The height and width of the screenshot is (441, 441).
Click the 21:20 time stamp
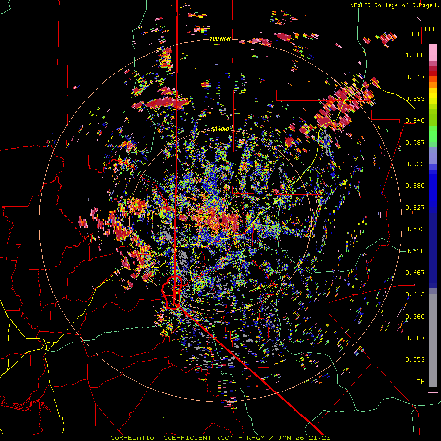(x=320, y=438)
